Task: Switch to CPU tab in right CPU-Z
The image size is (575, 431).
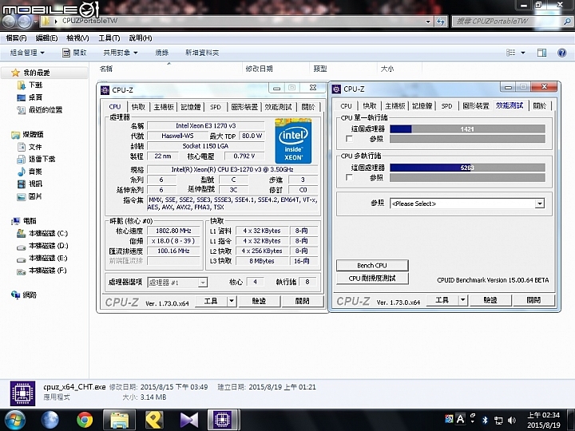Action: point(346,106)
